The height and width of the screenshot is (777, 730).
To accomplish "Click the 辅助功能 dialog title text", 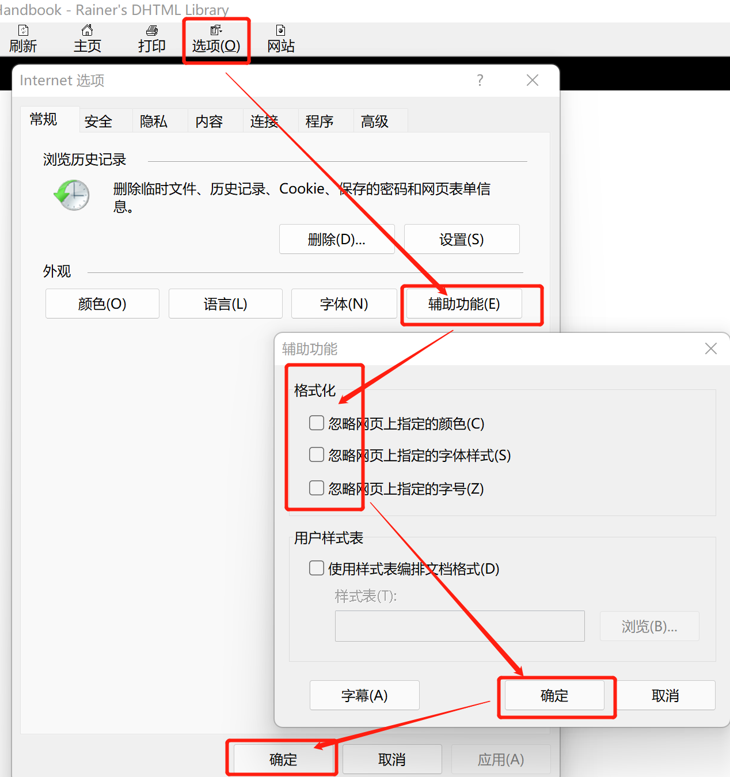I will coord(310,348).
